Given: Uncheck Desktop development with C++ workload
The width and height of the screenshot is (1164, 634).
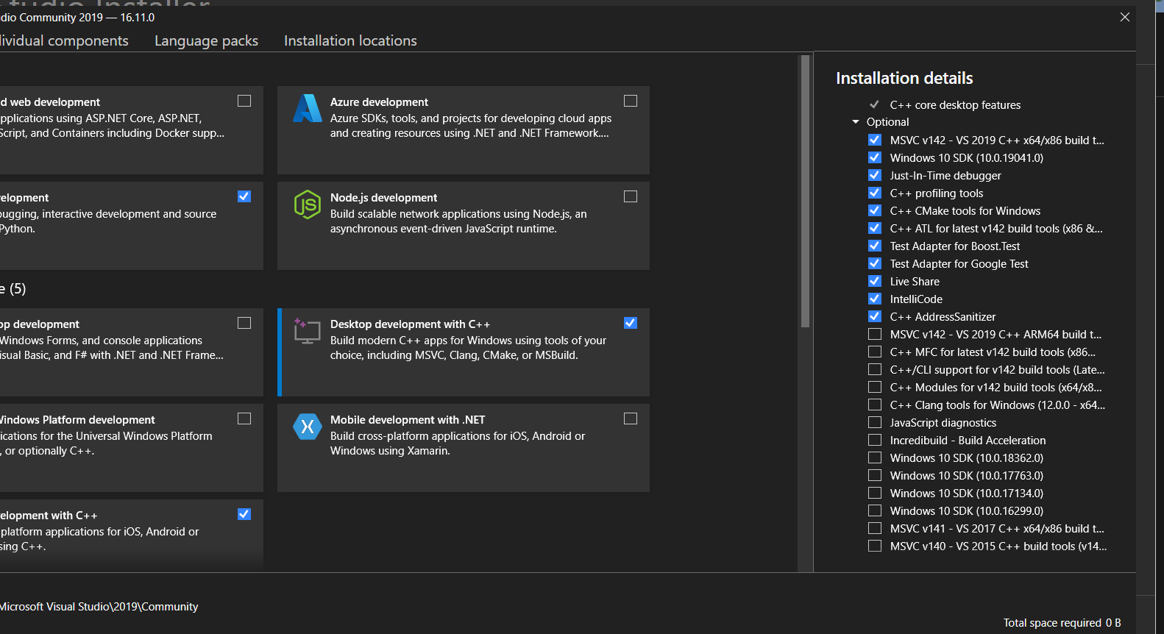Looking at the screenshot, I should point(631,323).
